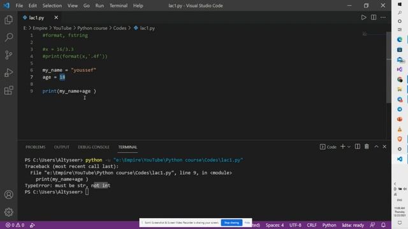Open Windows Start button on taskbar
The width and height of the screenshot is (408, 229).
pos(400,4)
